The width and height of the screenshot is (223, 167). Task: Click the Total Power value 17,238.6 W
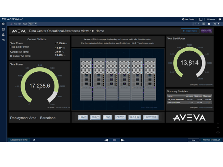click(61, 43)
